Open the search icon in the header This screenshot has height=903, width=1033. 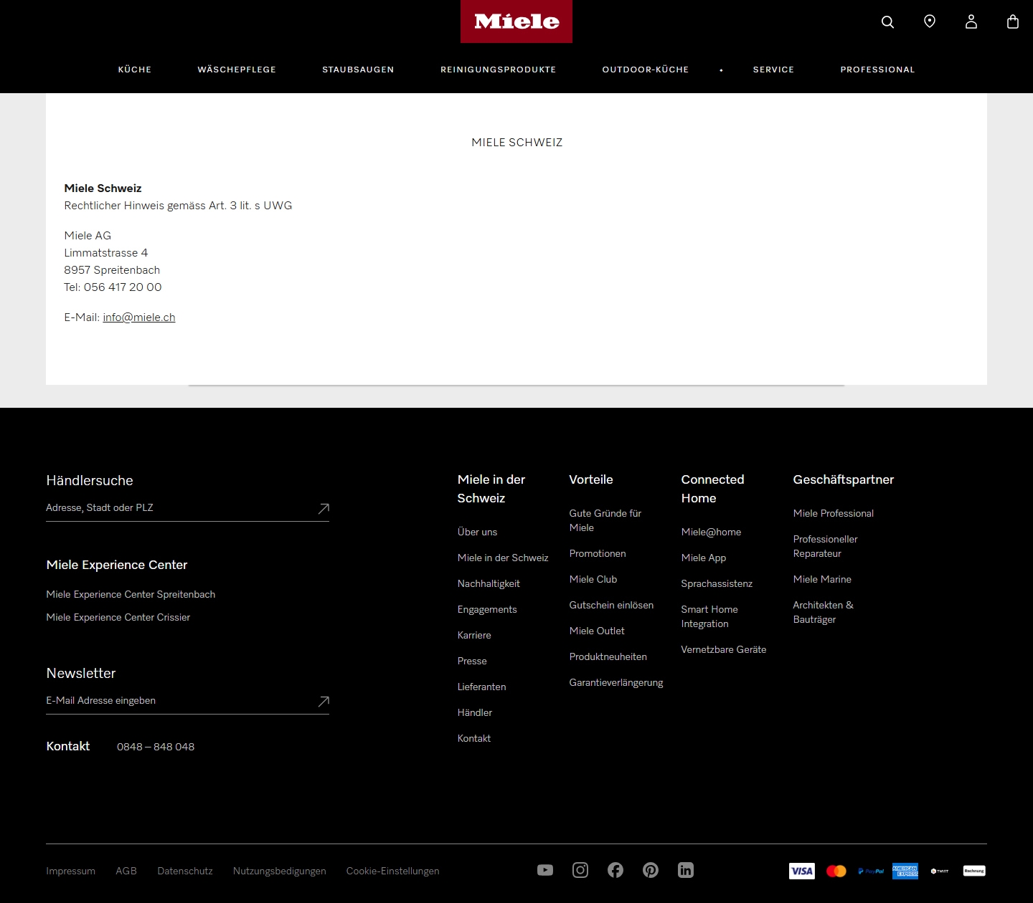(887, 21)
